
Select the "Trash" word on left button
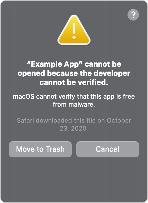coord(55,149)
